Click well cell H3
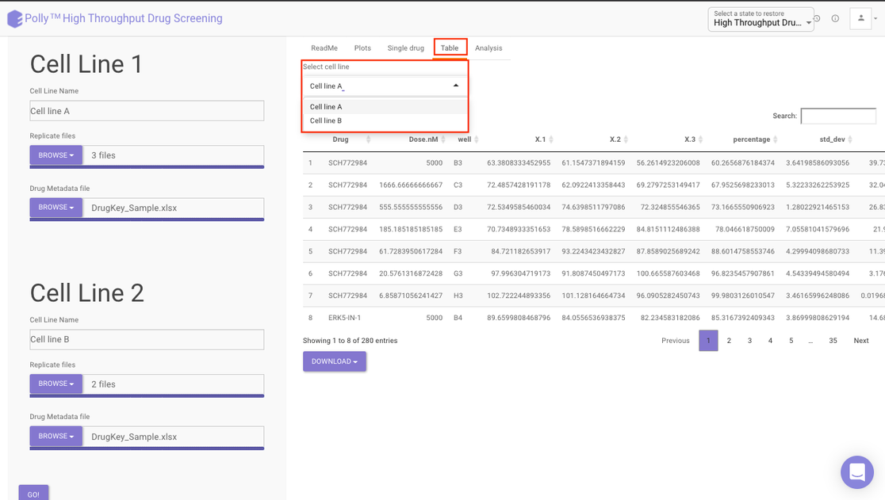This screenshot has width=885, height=500. (x=458, y=296)
